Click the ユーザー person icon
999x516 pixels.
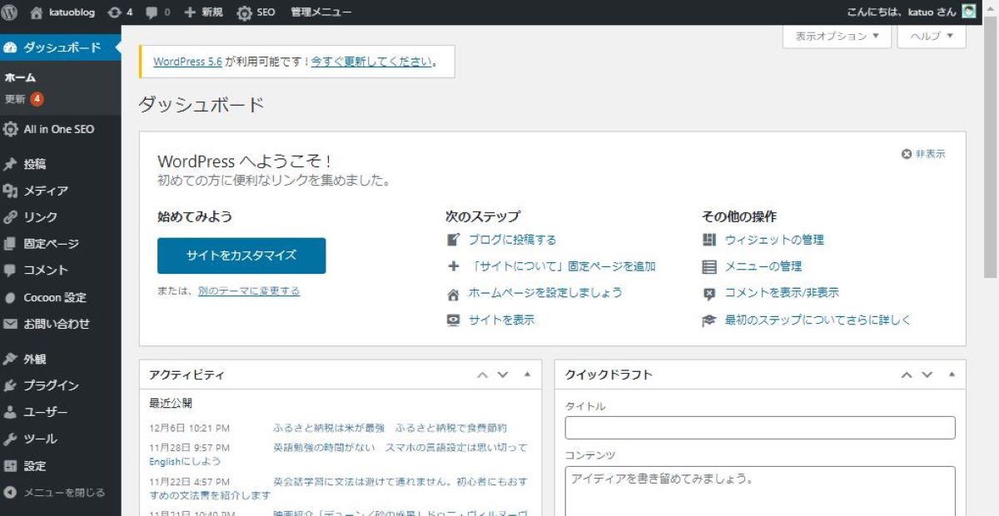(x=10, y=412)
